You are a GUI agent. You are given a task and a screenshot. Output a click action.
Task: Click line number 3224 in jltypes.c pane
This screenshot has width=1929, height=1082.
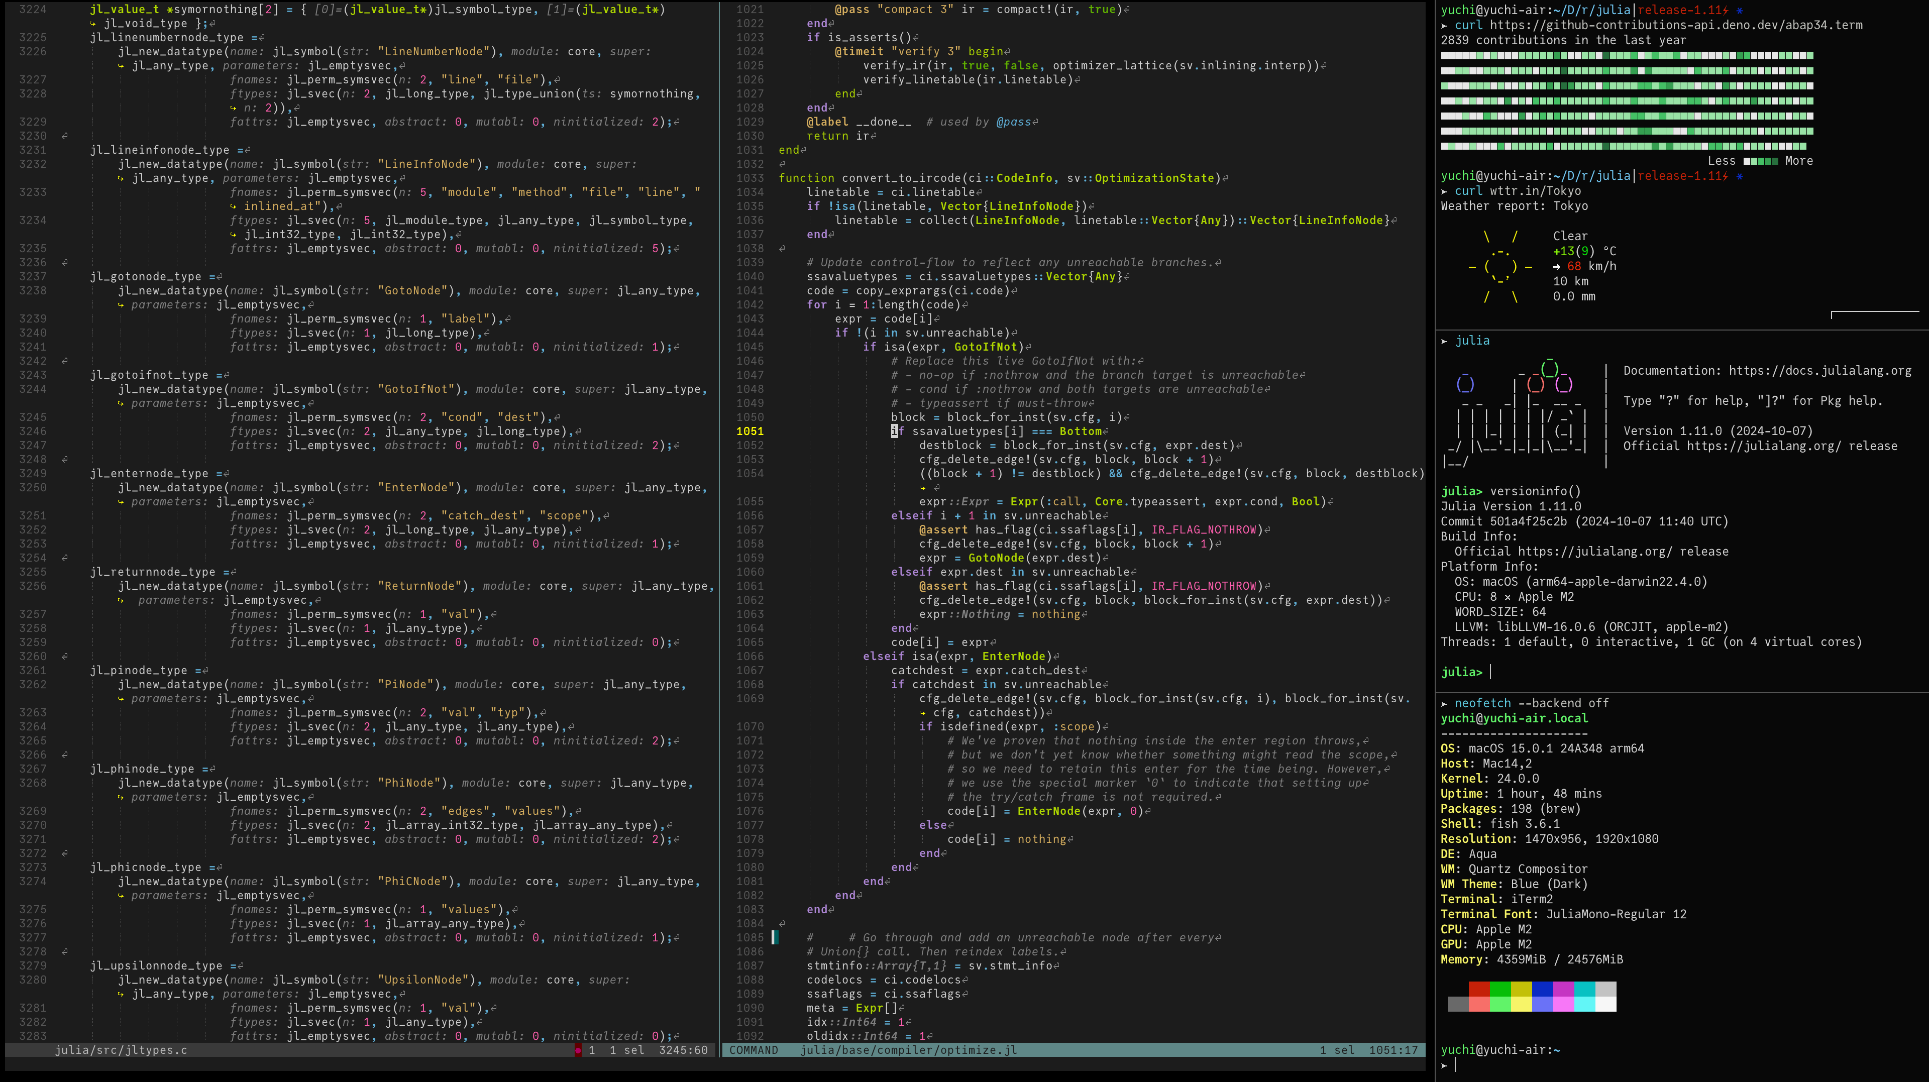tap(32, 9)
